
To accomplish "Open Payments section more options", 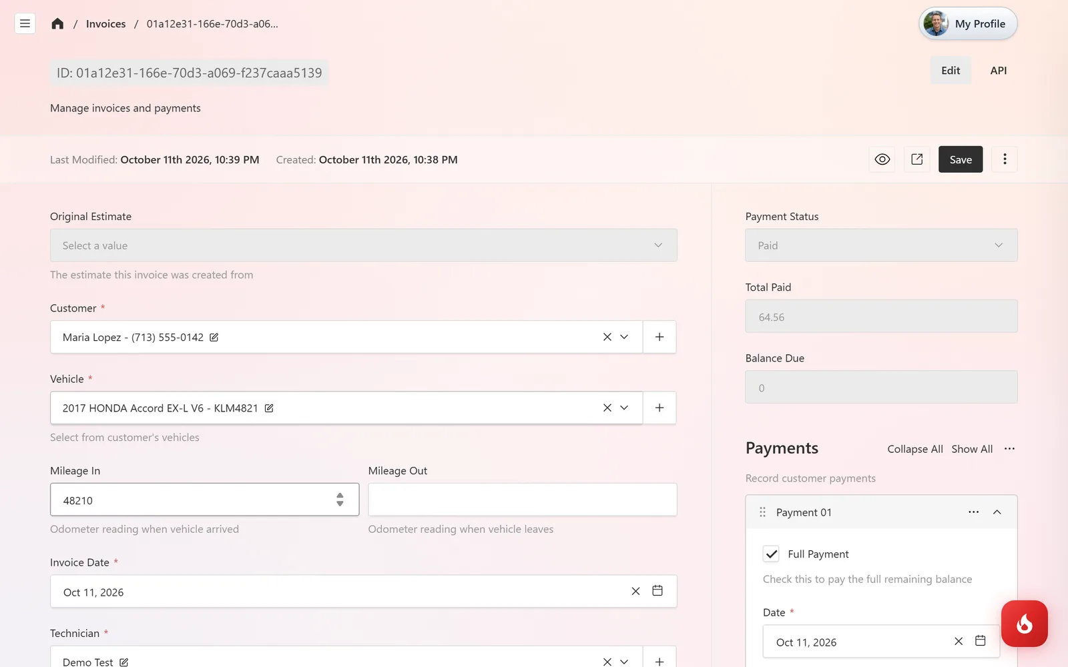I will point(1009,449).
